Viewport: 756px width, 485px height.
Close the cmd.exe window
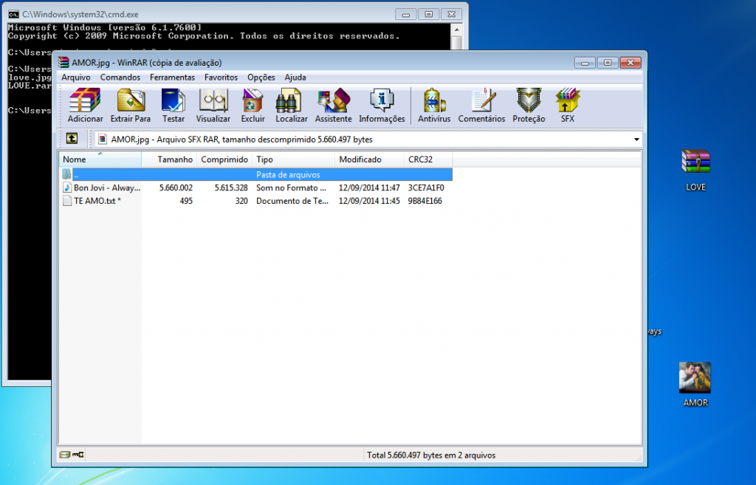451,15
